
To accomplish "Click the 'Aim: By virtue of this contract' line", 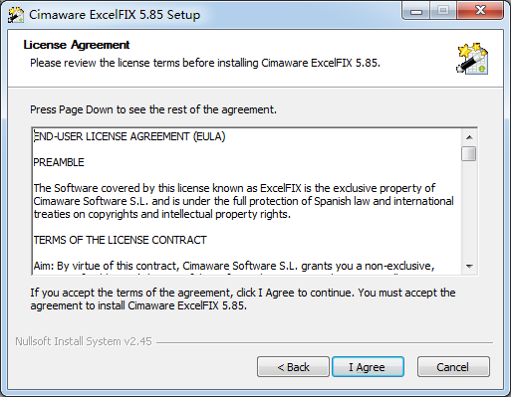I will (234, 266).
